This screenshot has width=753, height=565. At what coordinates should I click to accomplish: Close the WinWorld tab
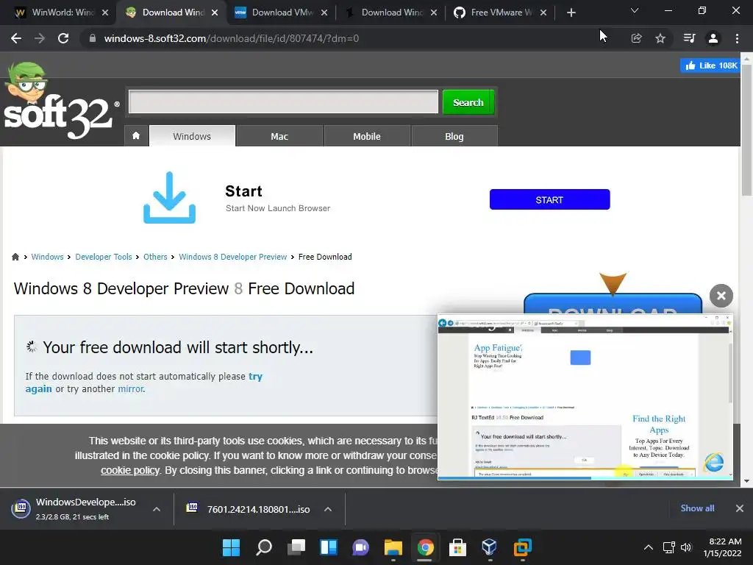105,13
